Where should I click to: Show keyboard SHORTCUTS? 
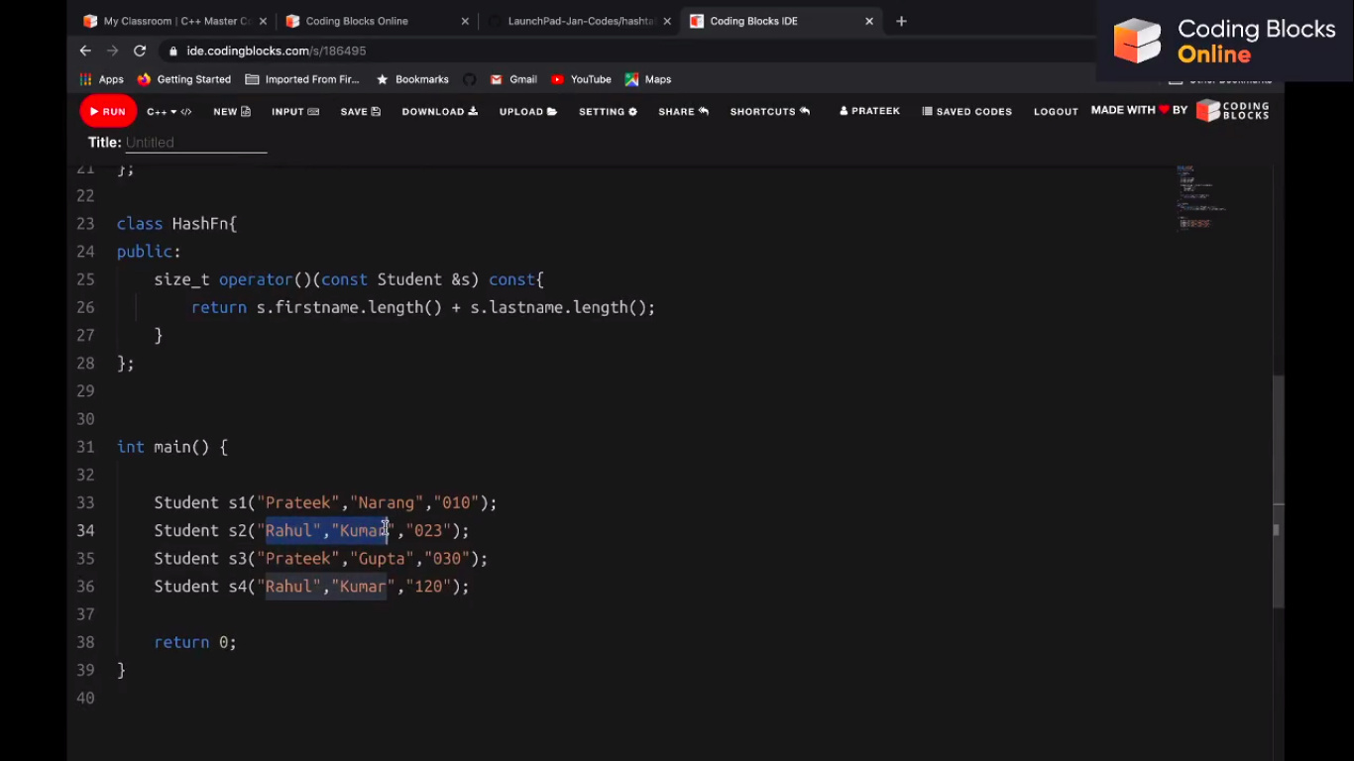(x=769, y=112)
